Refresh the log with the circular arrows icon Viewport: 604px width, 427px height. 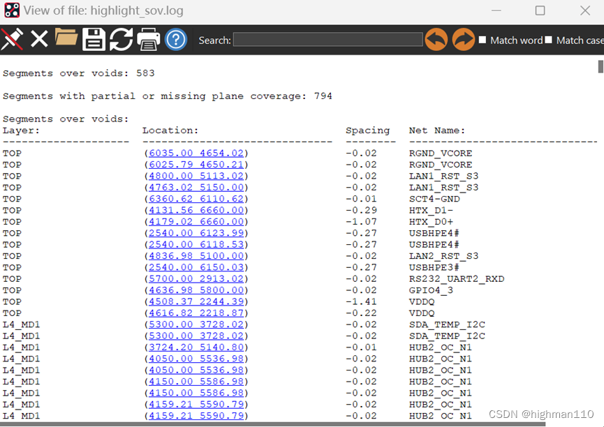pos(120,40)
